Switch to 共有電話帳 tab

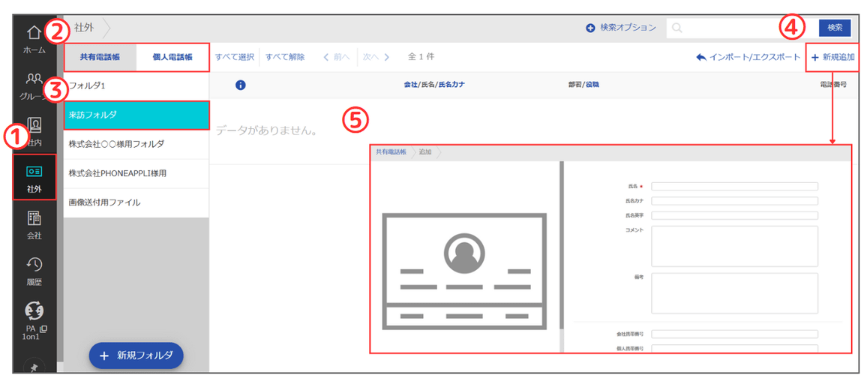tap(100, 57)
